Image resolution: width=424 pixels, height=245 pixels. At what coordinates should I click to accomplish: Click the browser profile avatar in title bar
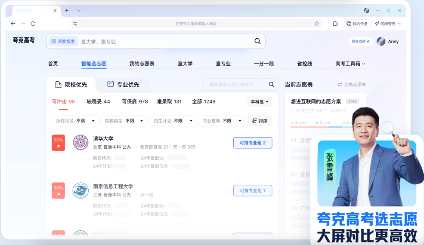[366, 11]
